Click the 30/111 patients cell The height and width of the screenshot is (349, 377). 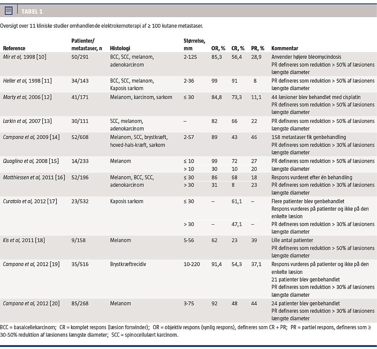point(80,121)
